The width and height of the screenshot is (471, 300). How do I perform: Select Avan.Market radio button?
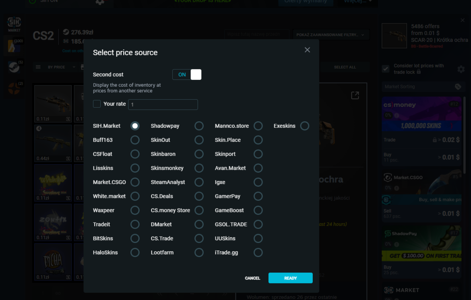[258, 168]
